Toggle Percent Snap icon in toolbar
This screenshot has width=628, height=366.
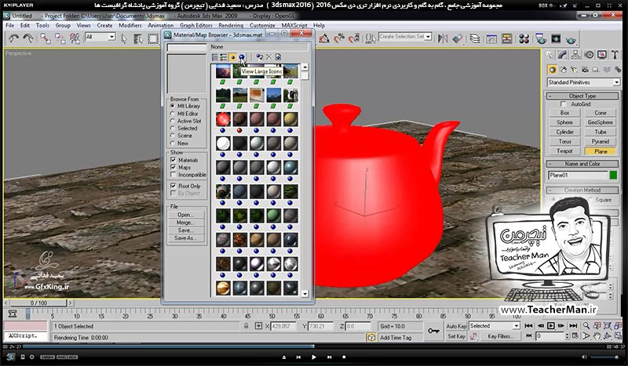(339, 38)
